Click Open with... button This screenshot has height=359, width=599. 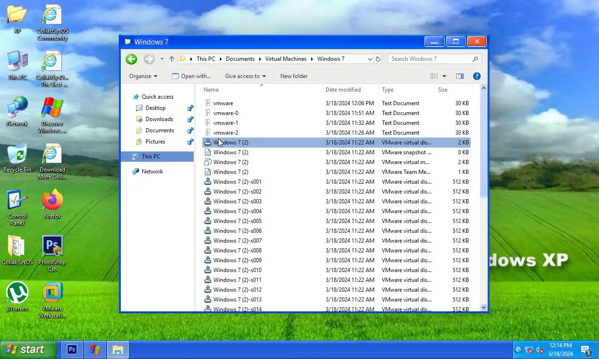click(x=191, y=76)
